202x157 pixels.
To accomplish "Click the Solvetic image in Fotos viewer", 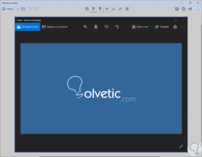I will click(x=101, y=88).
